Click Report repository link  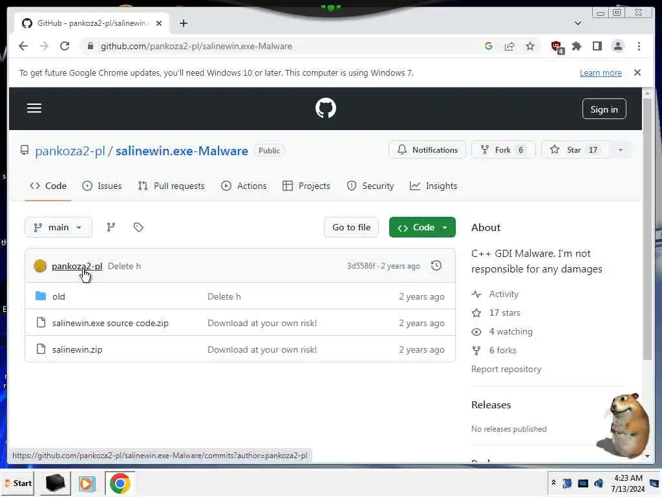coord(506,370)
